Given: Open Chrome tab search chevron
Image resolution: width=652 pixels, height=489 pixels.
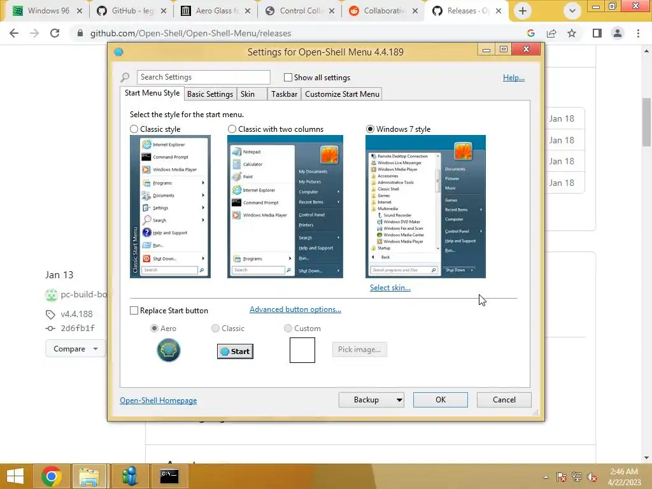Looking at the screenshot, I should [x=572, y=11].
